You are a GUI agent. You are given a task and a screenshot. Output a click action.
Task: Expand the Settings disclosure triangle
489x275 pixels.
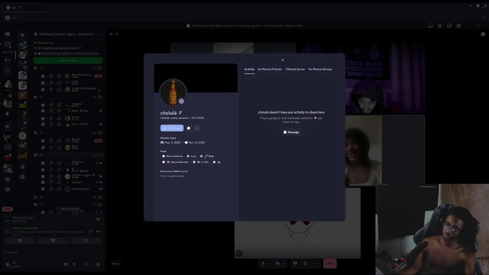pos(6,252)
